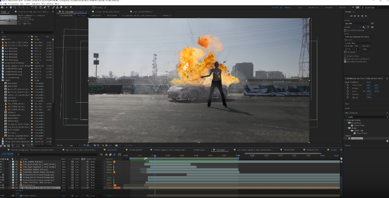Take a snapshot with the viewer camera icon

pos(116,145)
